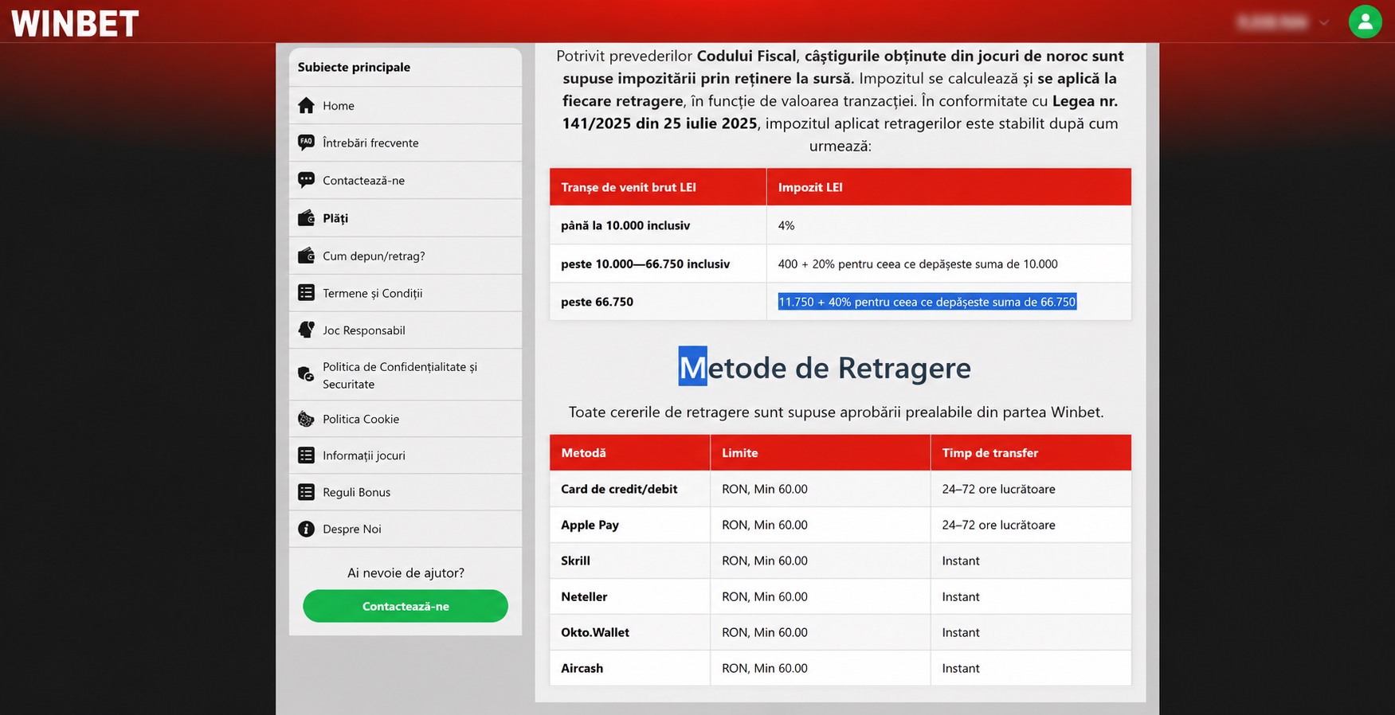This screenshot has height=715, width=1395.
Task: Open the Home menu item
Action: [406, 105]
